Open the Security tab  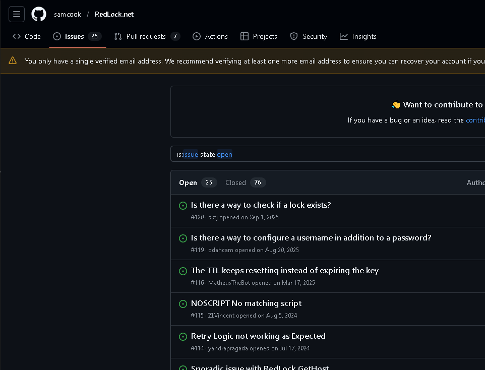pyautogui.click(x=309, y=36)
